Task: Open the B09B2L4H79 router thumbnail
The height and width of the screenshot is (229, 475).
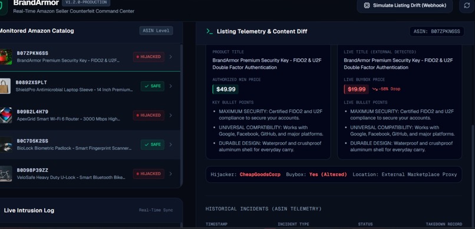Action: point(5,115)
